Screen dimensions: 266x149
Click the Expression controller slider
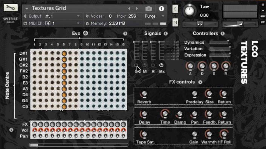tap(220, 55)
